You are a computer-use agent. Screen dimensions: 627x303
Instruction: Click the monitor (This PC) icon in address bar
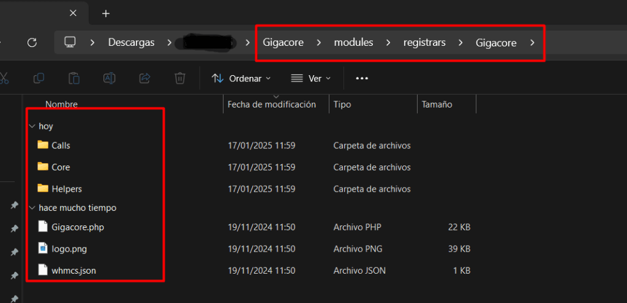(70, 42)
